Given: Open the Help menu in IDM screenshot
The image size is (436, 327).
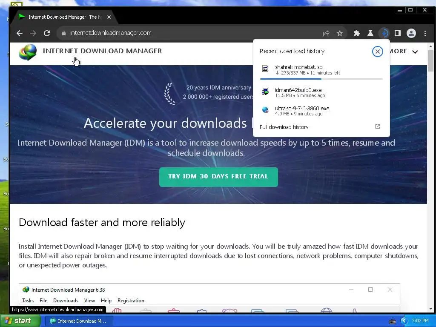Looking at the screenshot, I should point(106,301).
